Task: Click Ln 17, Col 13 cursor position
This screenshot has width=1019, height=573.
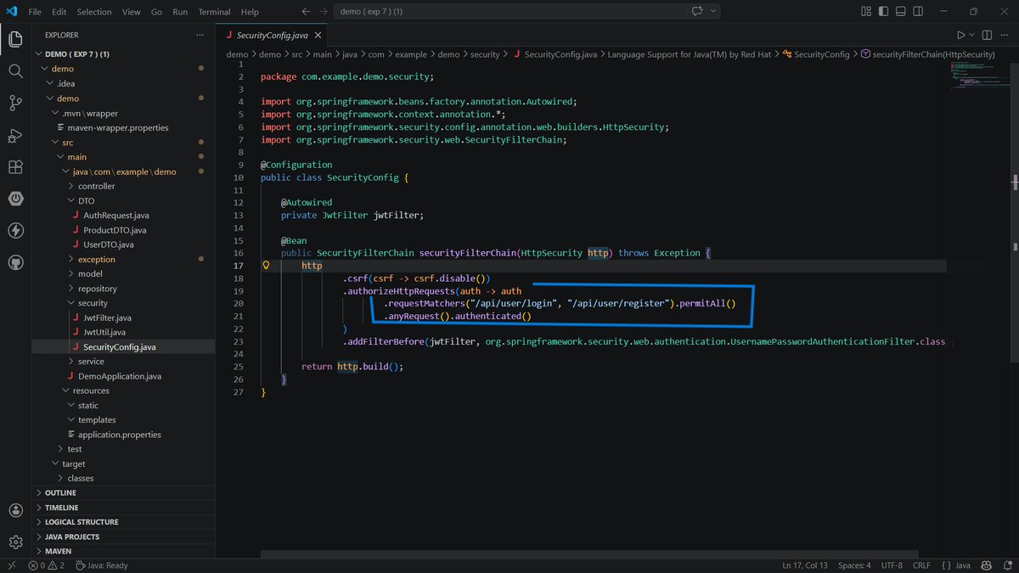Action: (805, 565)
